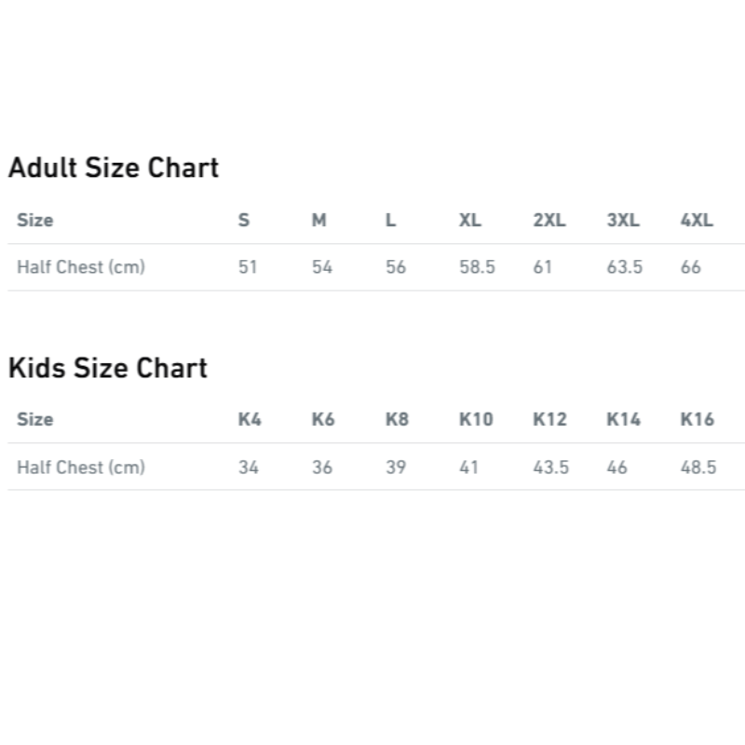This screenshot has height=745, width=745.
Task: Select the S column header
Action: [244, 220]
